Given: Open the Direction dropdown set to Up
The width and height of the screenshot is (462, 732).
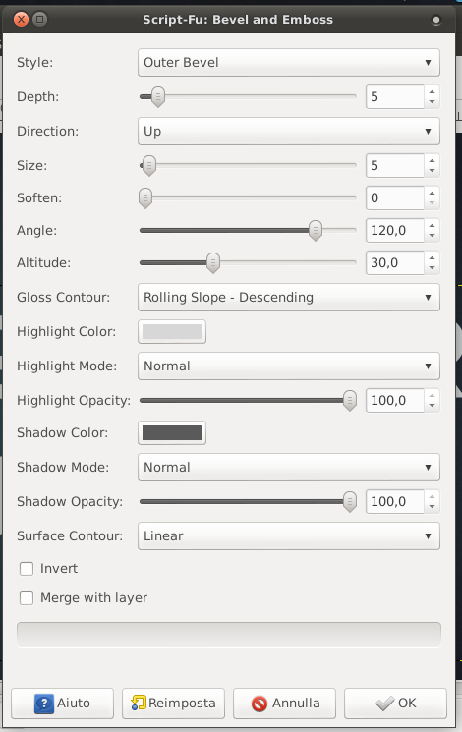Looking at the screenshot, I should pyautogui.click(x=289, y=132).
